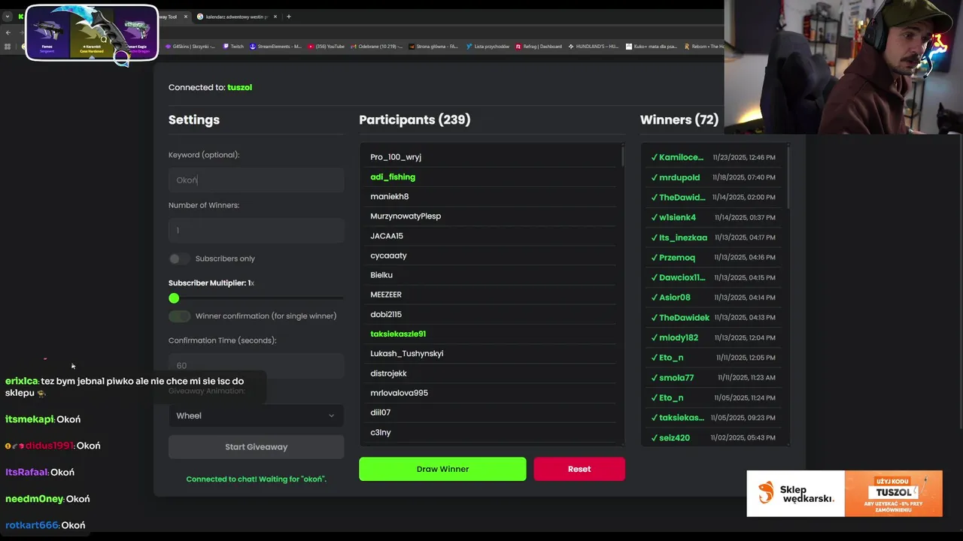Click chat username rotkart666
Viewport: 963px width, 541px height.
[32, 525]
